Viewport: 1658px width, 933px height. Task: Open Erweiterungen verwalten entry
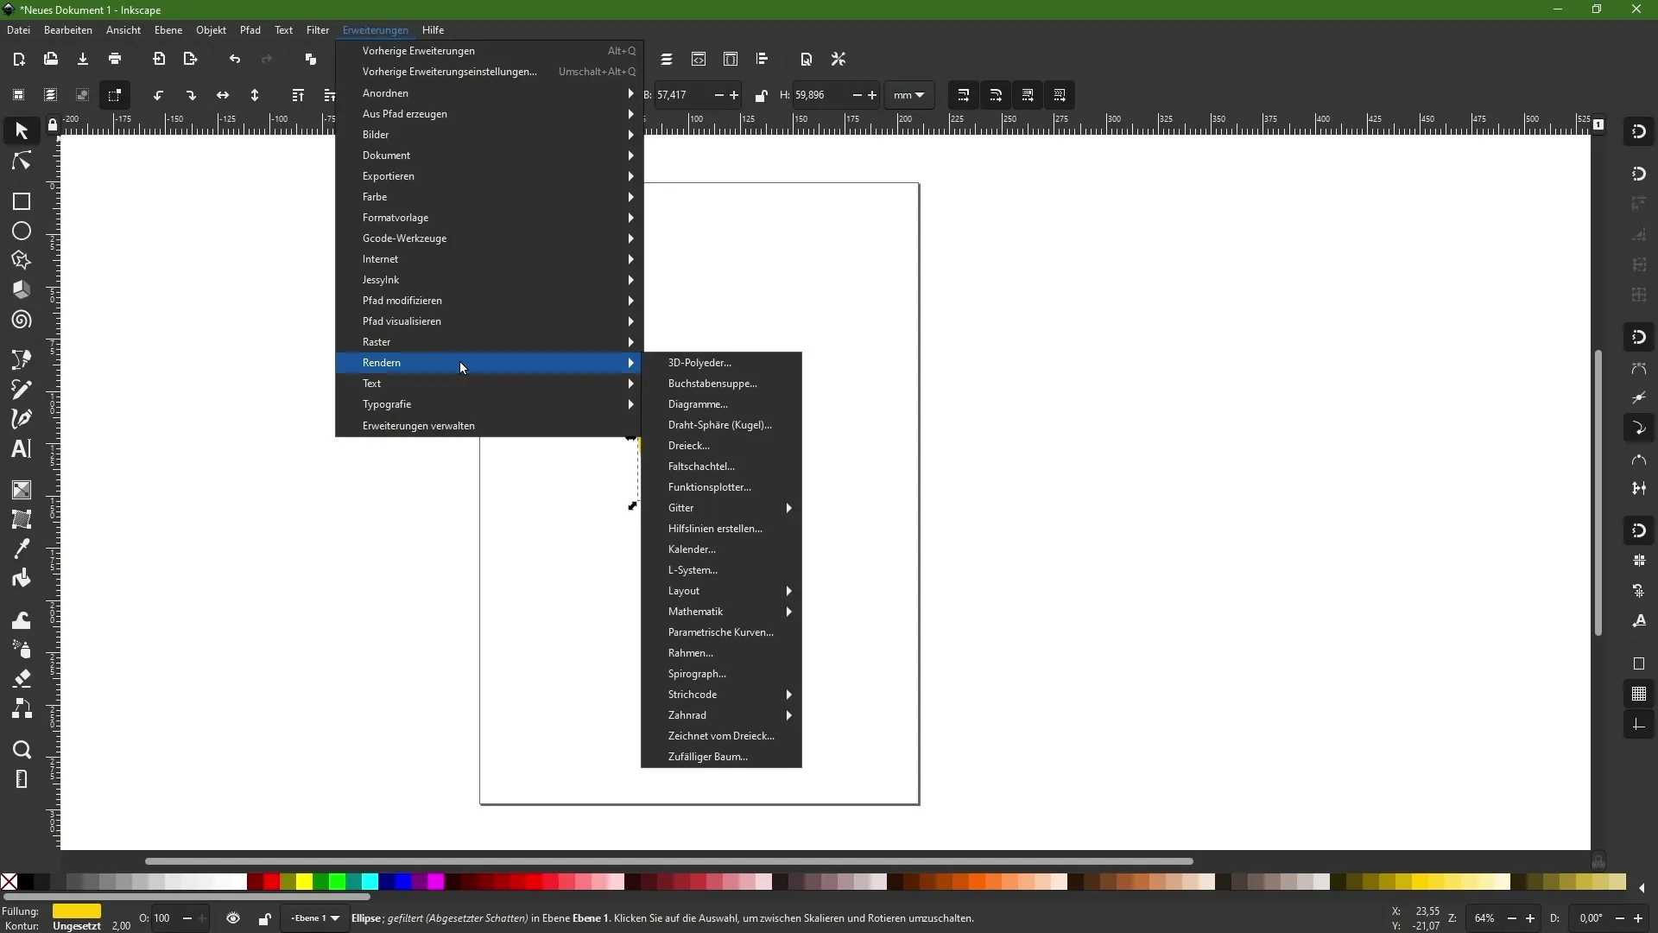[489, 426]
